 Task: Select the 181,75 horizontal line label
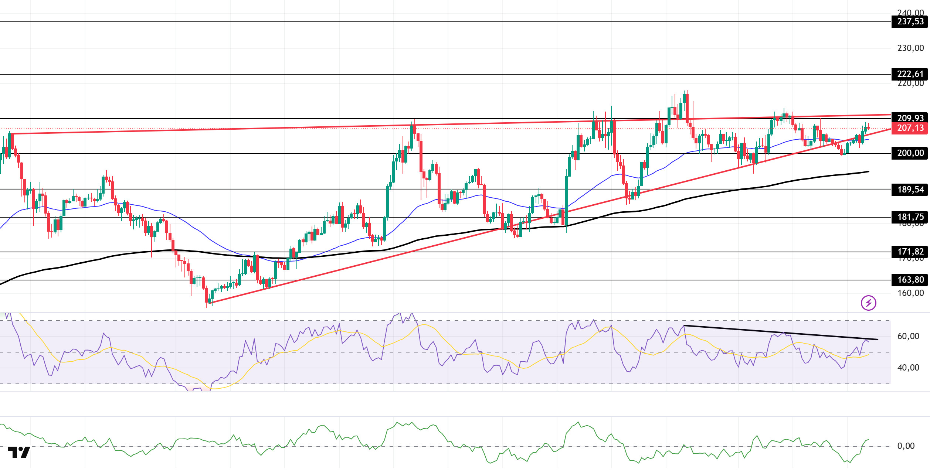(x=910, y=217)
